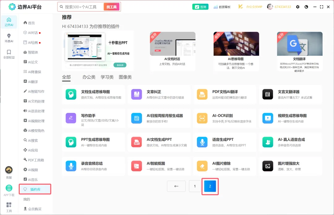The width and height of the screenshot is (334, 215).
Task: Select the AI-OCR识别 orange icon
Action: [202, 118]
